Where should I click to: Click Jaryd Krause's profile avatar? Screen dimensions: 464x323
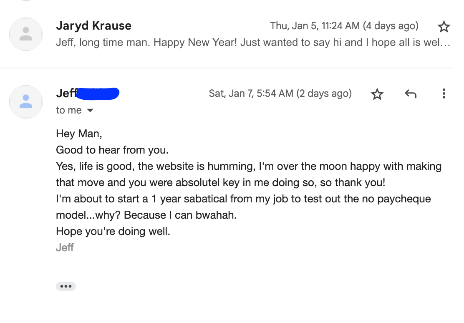click(x=26, y=34)
